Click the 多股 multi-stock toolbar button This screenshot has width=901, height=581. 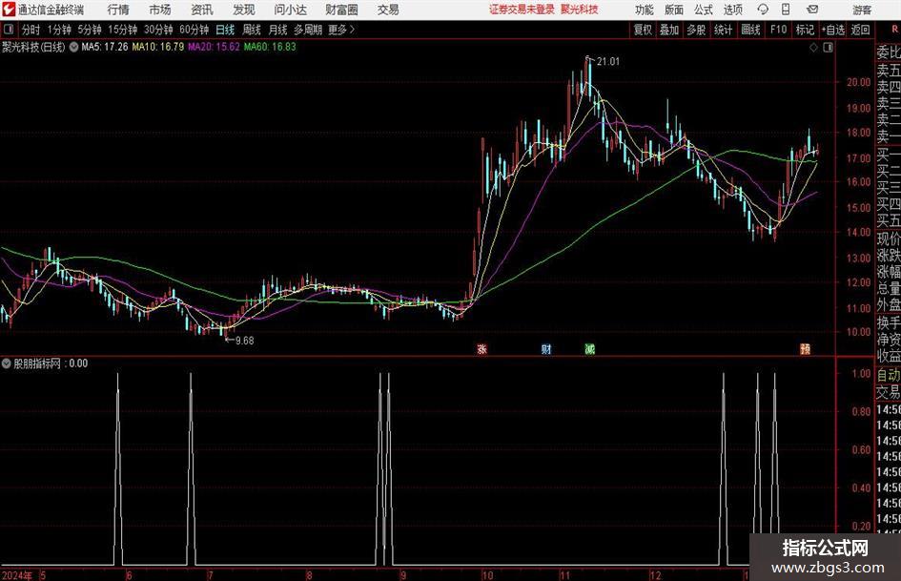pyautogui.click(x=696, y=30)
